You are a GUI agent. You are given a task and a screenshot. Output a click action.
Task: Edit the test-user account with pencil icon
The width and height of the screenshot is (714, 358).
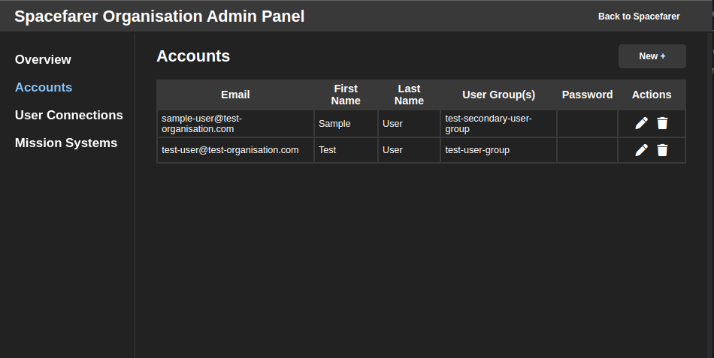point(641,150)
